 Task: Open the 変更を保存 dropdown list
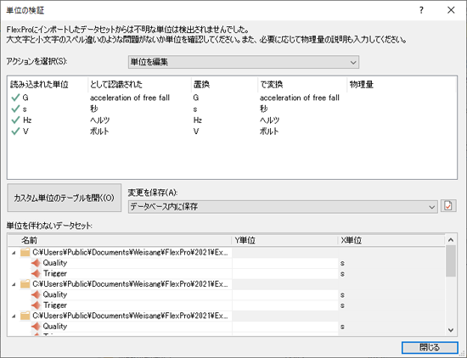pyautogui.click(x=283, y=206)
